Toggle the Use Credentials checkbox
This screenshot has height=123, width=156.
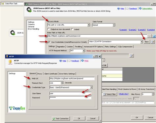[x=49, y=42]
